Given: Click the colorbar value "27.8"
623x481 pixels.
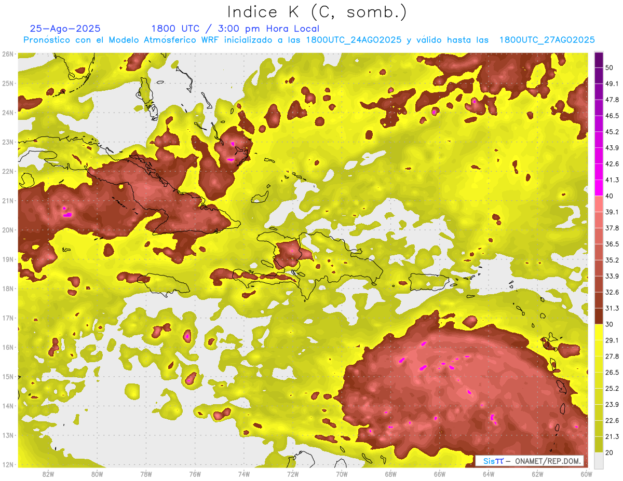Looking at the screenshot, I should click(612, 356).
